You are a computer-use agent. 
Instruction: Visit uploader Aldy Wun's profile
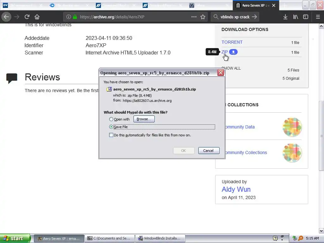236,189
